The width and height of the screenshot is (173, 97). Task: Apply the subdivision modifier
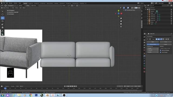pos(153,42)
